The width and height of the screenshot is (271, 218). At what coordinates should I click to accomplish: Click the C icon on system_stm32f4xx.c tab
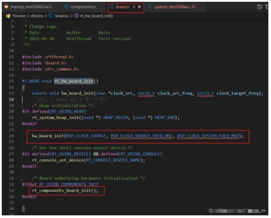coord(150,7)
